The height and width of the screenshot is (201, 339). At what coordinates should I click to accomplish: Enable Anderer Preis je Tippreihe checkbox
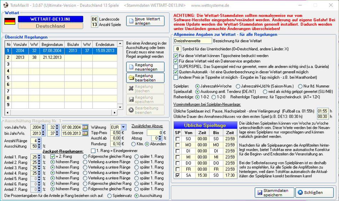pos(176,77)
